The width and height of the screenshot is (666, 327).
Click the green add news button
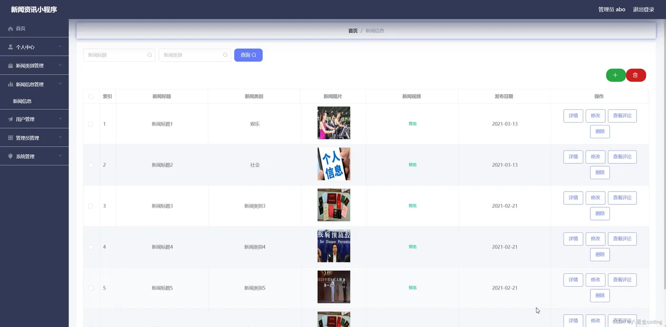pos(616,75)
